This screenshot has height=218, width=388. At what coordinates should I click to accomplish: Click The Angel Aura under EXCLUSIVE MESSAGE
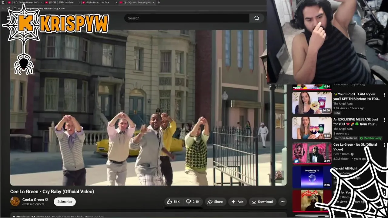343,129
